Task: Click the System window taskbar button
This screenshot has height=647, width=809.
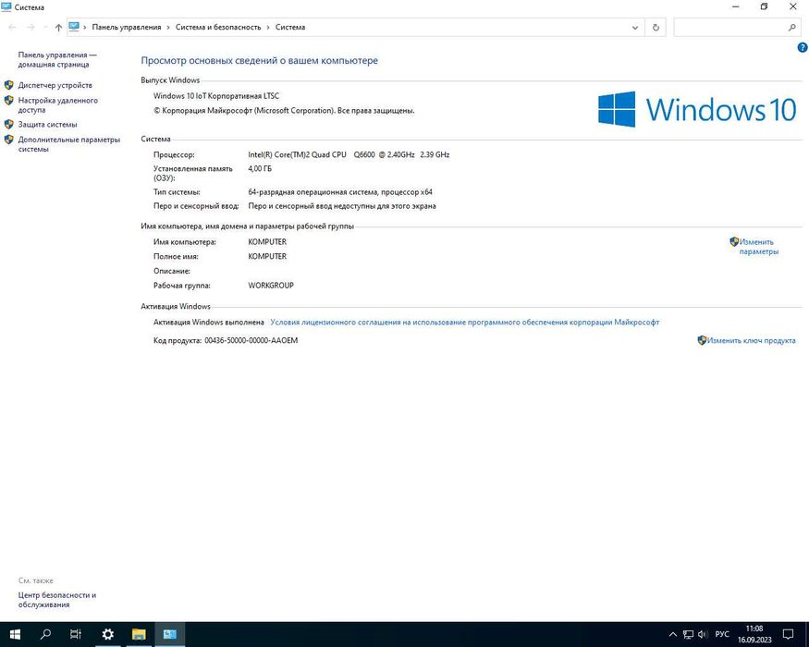Action: coord(170,634)
